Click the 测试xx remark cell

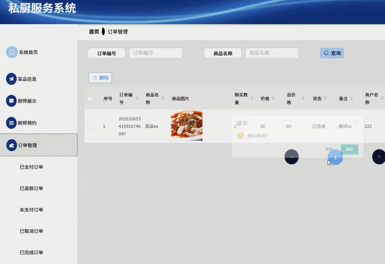coord(345,126)
